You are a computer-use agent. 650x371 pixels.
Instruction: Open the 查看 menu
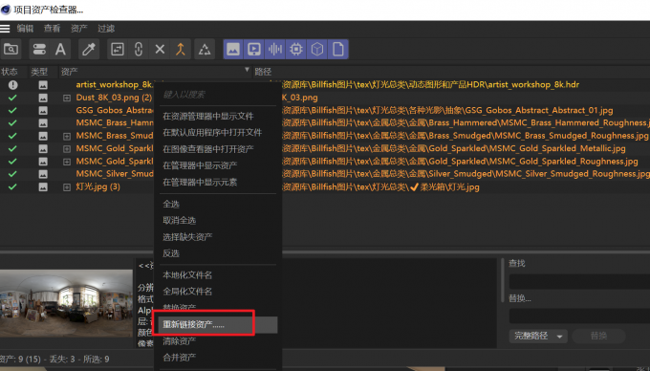pos(52,29)
